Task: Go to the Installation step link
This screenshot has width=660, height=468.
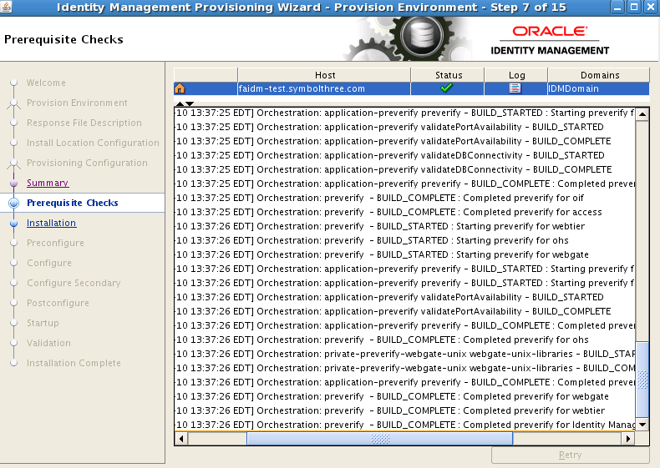Action: tap(51, 223)
